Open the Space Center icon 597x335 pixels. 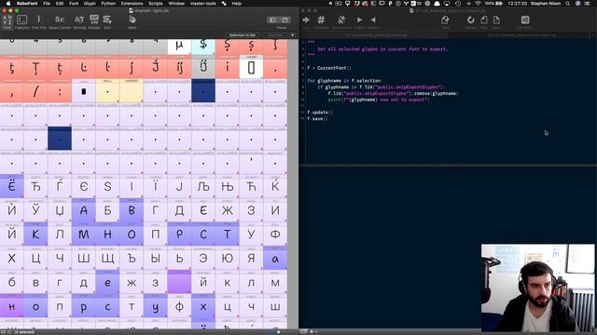click(x=60, y=21)
